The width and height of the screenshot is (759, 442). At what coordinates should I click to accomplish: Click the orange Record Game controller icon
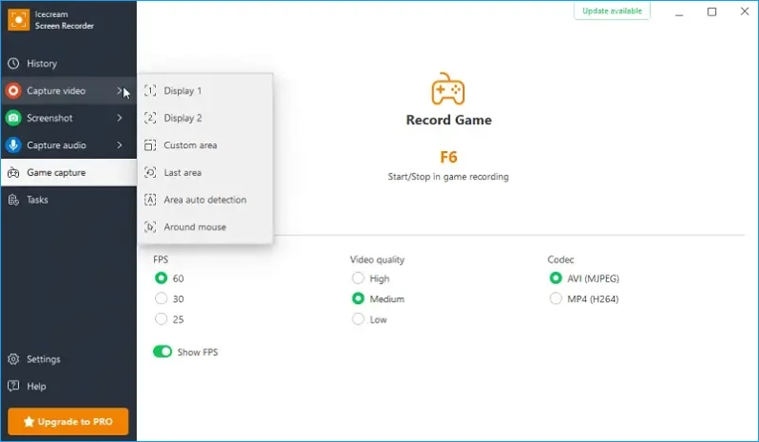pos(448,89)
